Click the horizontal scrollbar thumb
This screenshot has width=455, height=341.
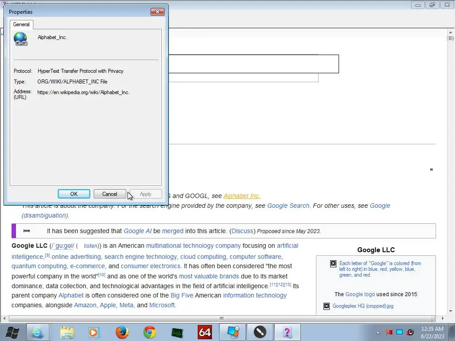[222, 318]
